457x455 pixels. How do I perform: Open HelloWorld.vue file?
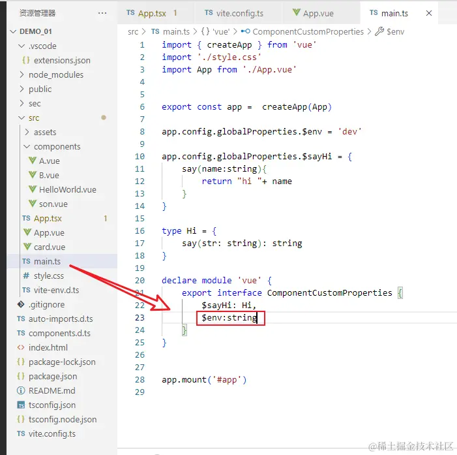point(68,190)
